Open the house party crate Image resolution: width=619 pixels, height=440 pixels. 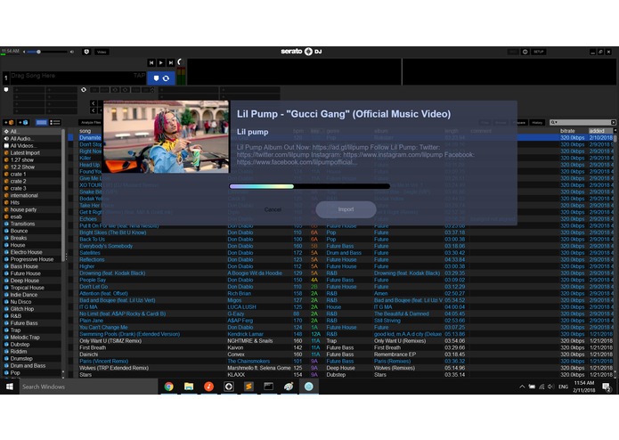[x=31, y=209]
